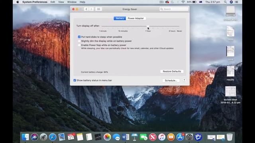255x143 pixels.
Task: Open Notification Center icon in menu bar
Action: point(237,2)
